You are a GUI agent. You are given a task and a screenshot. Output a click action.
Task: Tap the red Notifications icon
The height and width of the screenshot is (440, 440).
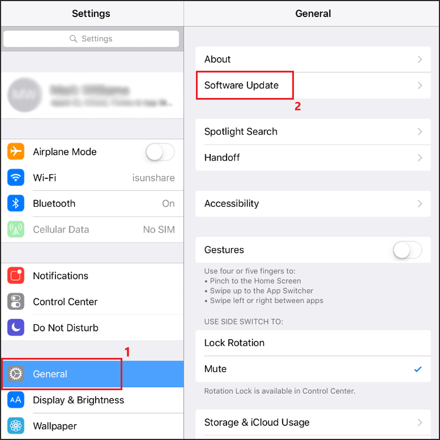click(16, 276)
